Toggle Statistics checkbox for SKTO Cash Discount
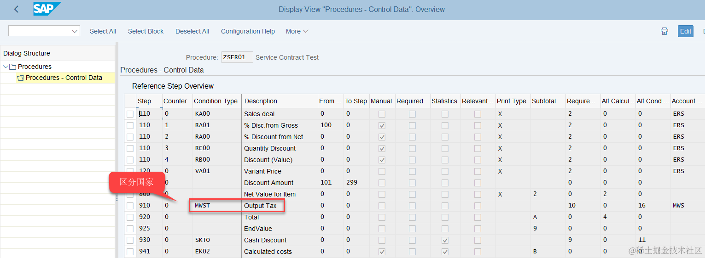The image size is (705, 258). tap(445, 240)
